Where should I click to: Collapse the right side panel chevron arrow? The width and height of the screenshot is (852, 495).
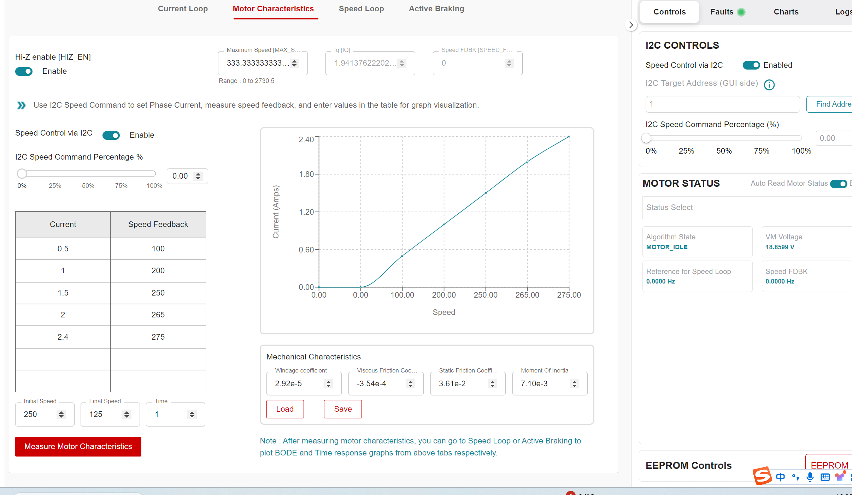pyautogui.click(x=631, y=25)
